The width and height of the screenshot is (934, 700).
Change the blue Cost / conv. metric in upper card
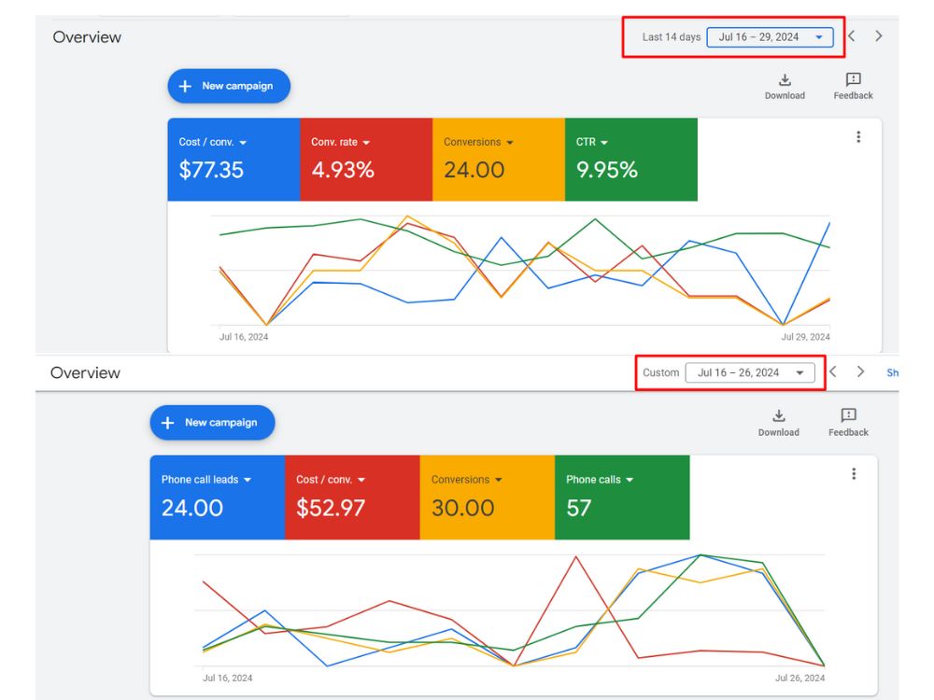(x=213, y=142)
